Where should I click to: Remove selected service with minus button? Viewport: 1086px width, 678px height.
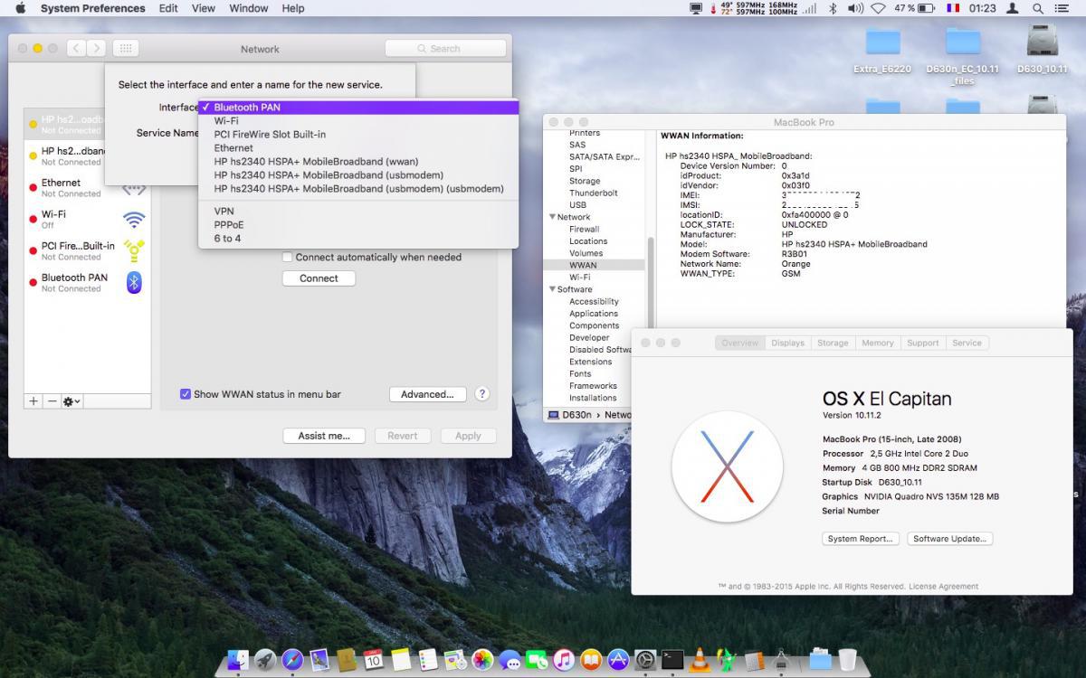pos(52,400)
